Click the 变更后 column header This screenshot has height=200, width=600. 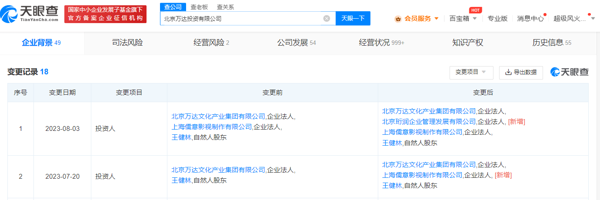(x=483, y=93)
